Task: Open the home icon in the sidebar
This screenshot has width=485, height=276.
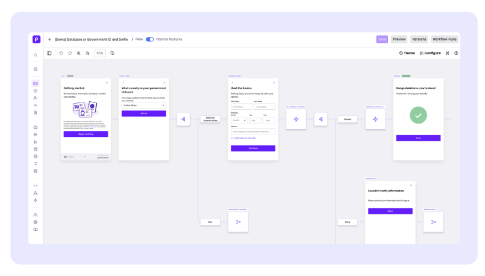Action: [x=36, y=69]
